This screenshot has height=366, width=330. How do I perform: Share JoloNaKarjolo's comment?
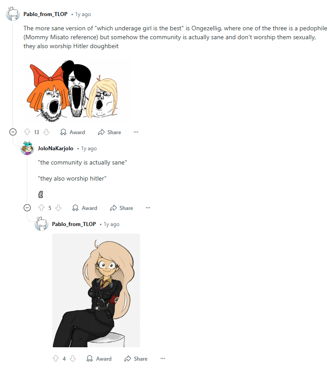pyautogui.click(x=122, y=208)
